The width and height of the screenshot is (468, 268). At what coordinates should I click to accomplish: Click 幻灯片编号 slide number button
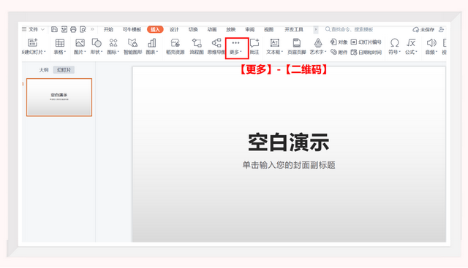[x=366, y=42]
